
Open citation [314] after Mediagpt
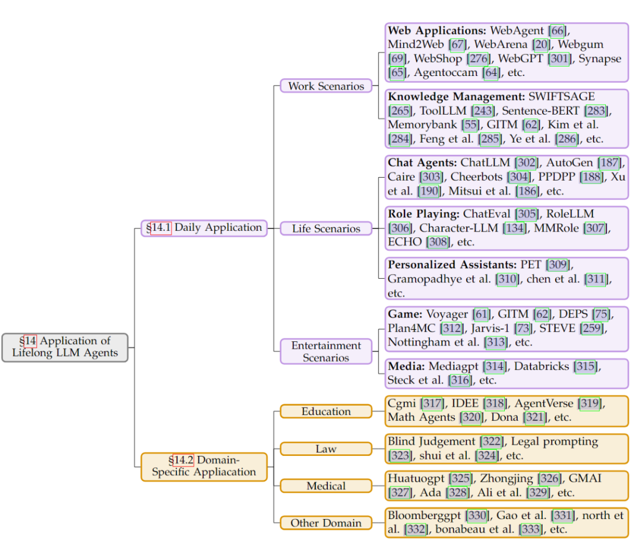tap(495, 367)
